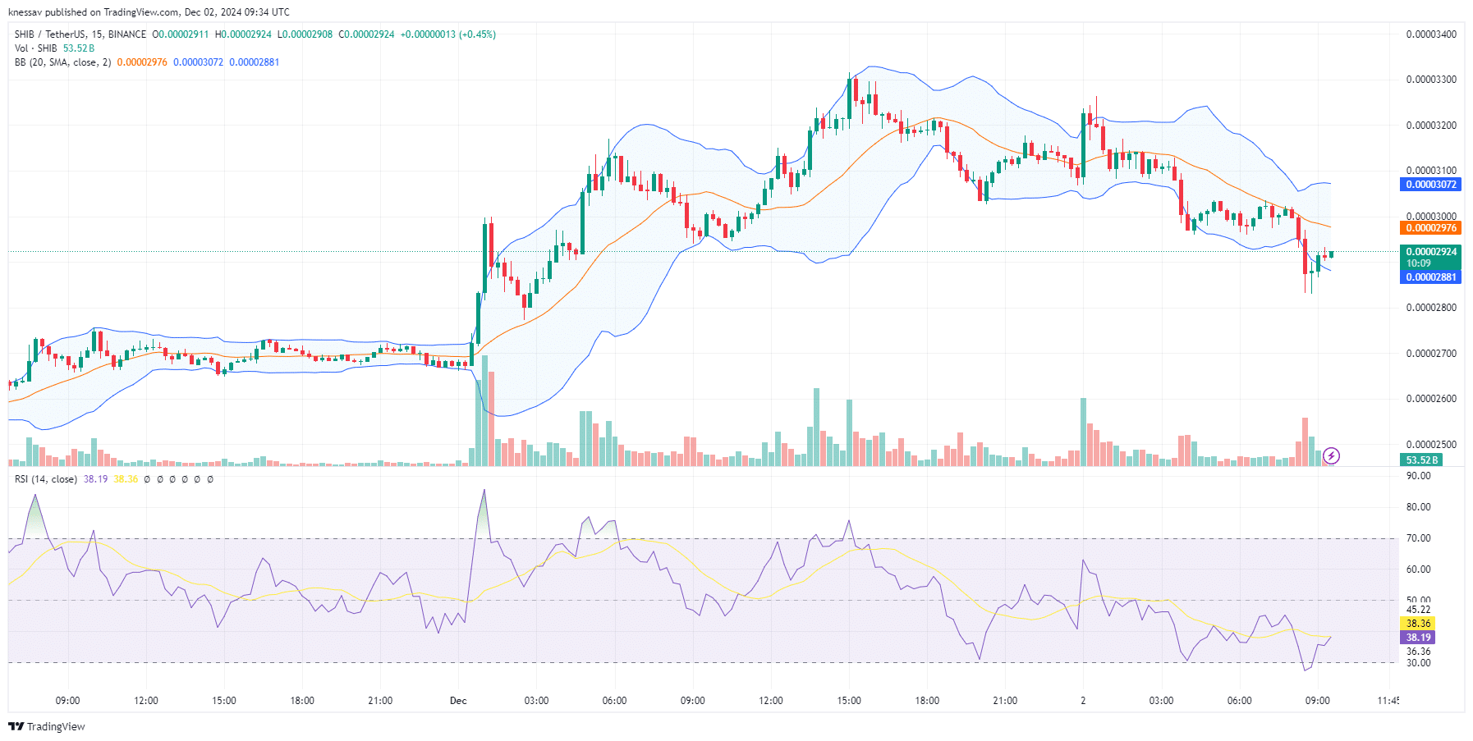Click the blue 0.00002881 value in the BB legend
1473x741 pixels.
255,62
